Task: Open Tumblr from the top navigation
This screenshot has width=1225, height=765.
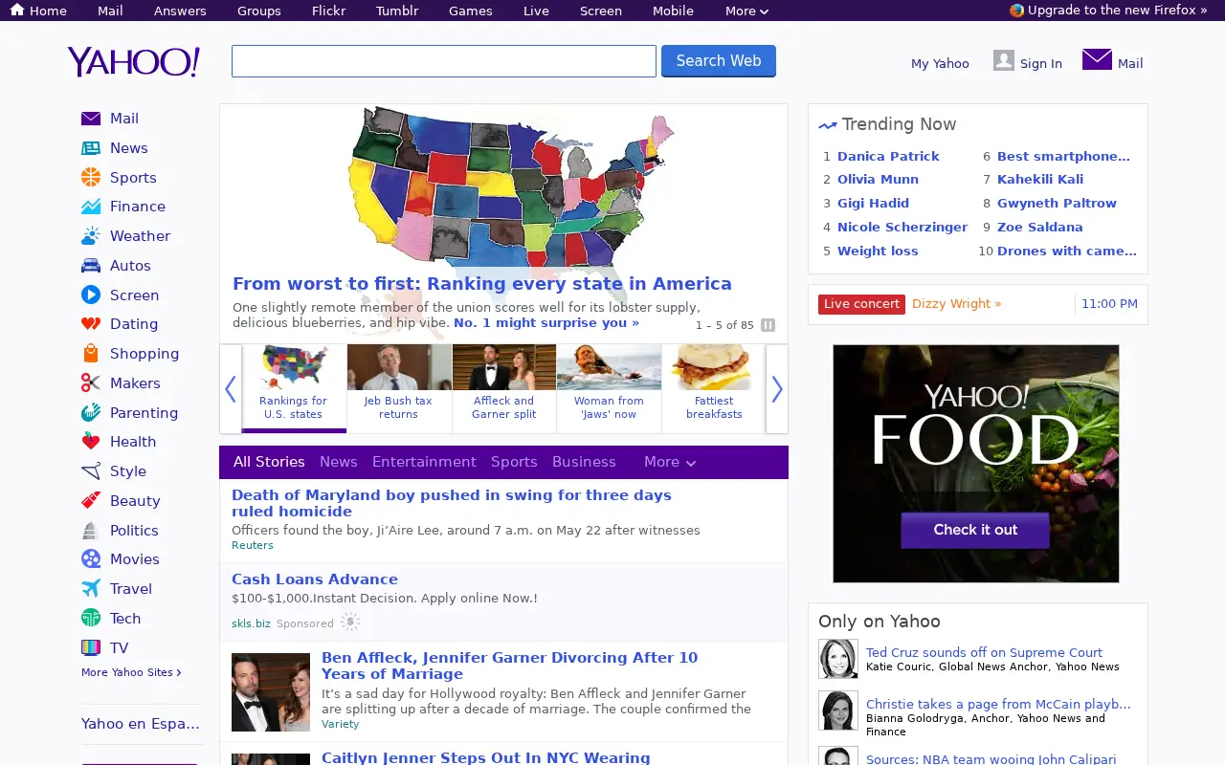Action: pyautogui.click(x=397, y=11)
